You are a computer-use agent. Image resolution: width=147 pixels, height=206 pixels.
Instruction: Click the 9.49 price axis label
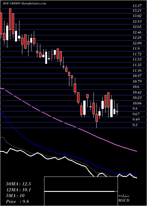click(x=136, y=119)
